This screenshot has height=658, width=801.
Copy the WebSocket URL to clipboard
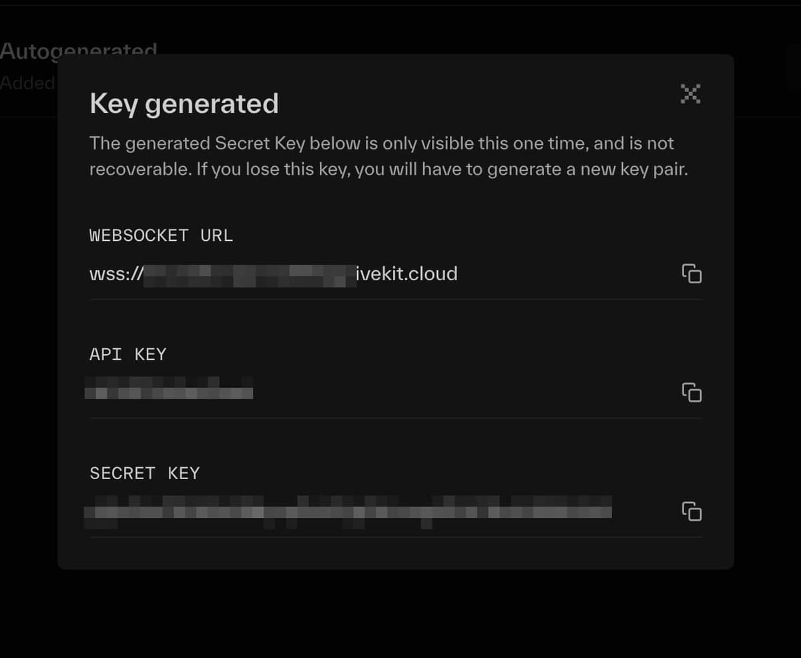[x=692, y=274]
